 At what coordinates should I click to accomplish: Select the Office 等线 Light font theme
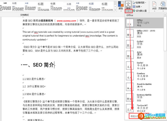pos(144,23)
